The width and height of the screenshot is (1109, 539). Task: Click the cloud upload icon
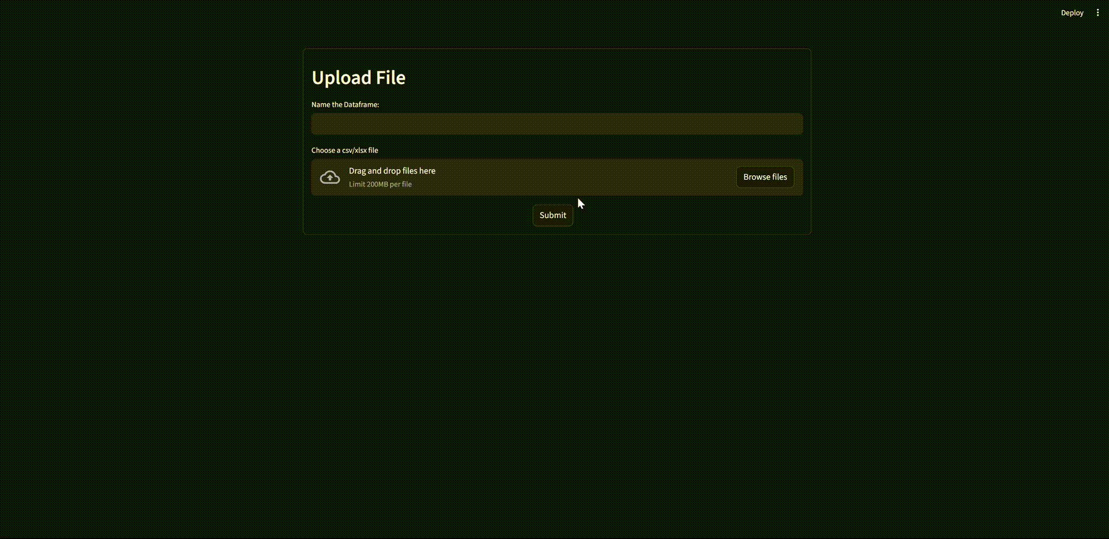click(330, 177)
